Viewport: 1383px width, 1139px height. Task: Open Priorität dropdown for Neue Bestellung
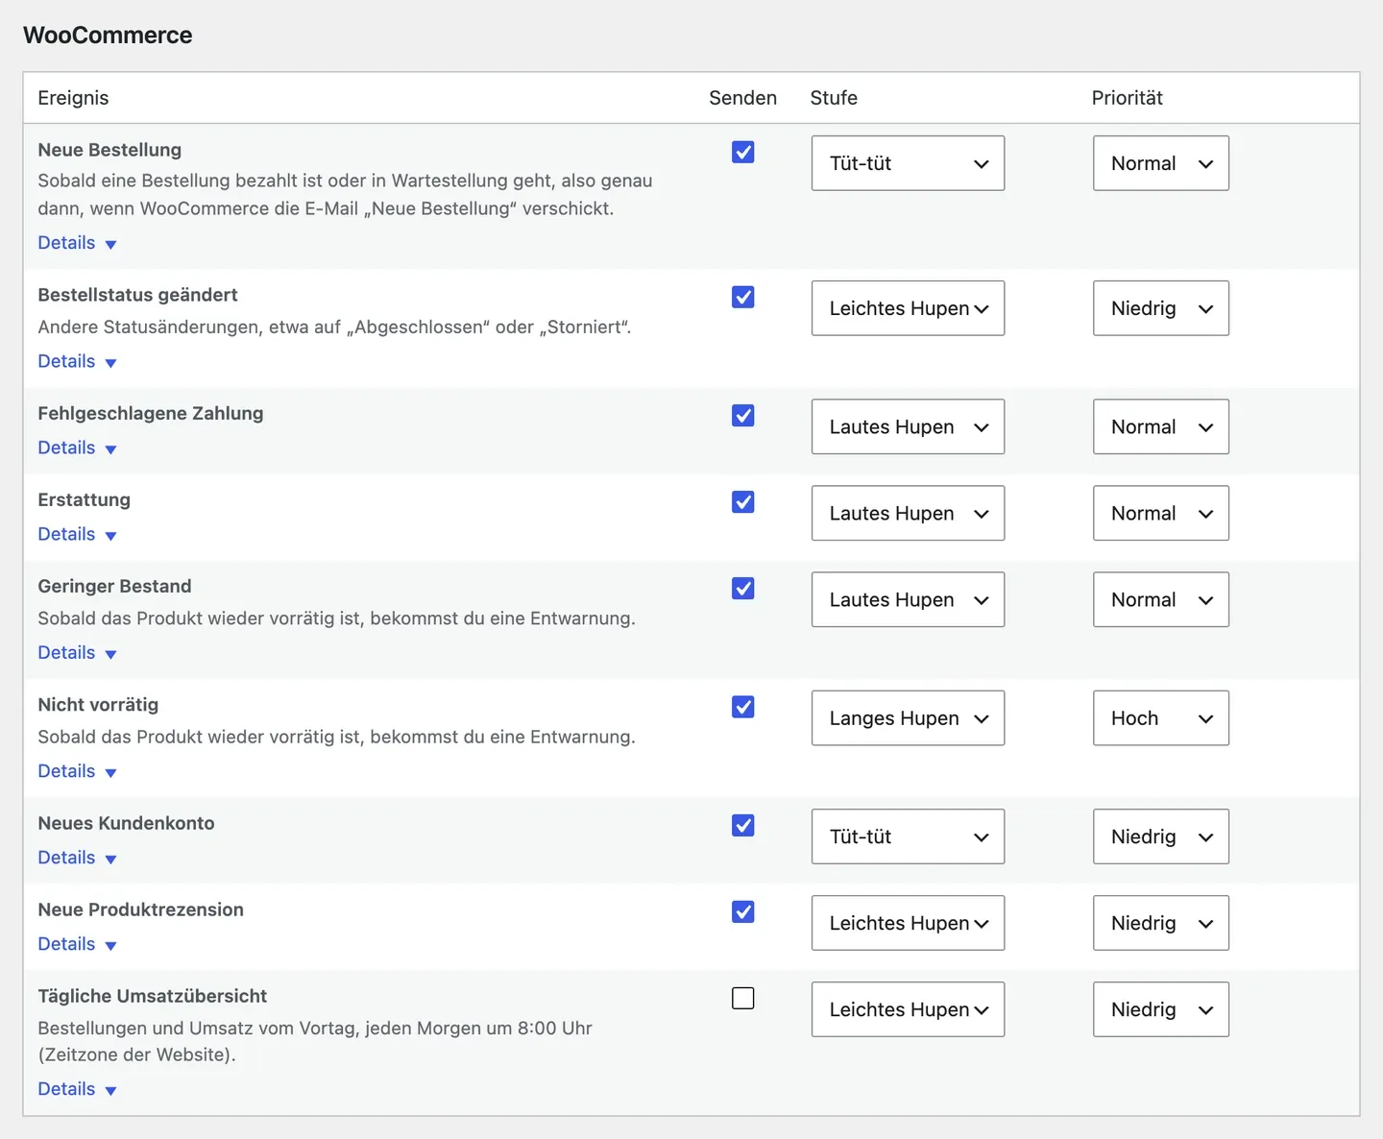point(1160,163)
